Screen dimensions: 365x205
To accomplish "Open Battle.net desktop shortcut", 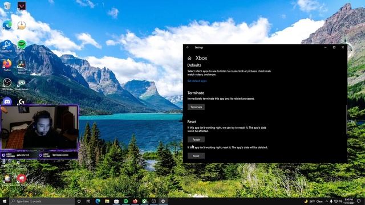I will (x=7, y=46).
